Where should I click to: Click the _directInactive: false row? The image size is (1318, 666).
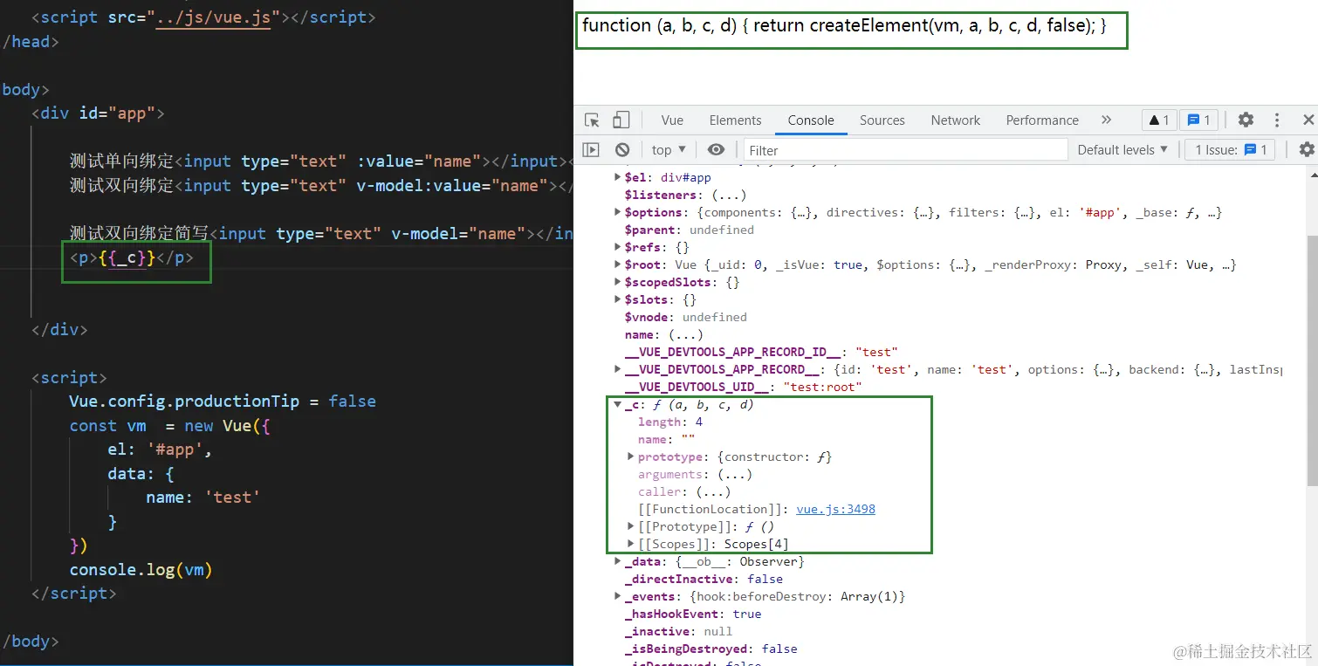click(x=704, y=579)
